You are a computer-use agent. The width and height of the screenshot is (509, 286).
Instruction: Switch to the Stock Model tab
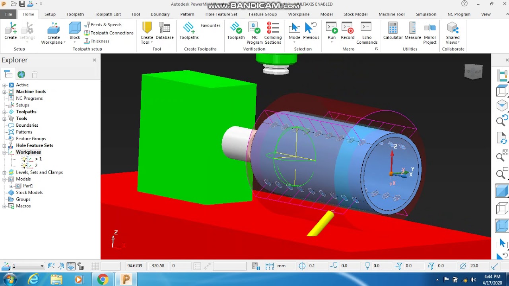[x=356, y=14]
